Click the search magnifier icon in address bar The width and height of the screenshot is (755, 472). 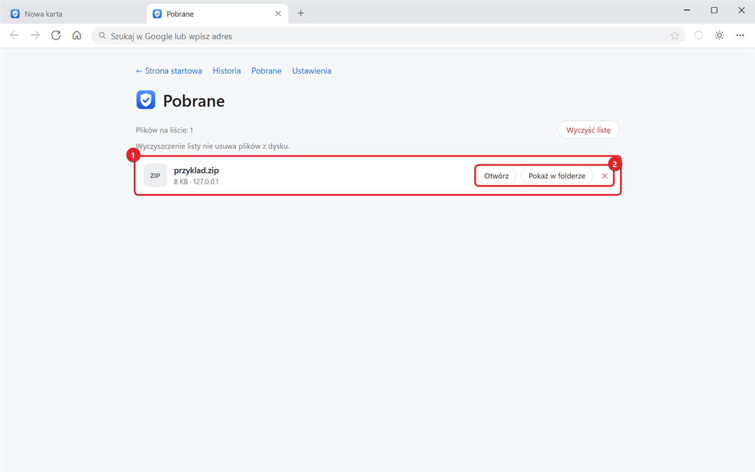(x=102, y=36)
